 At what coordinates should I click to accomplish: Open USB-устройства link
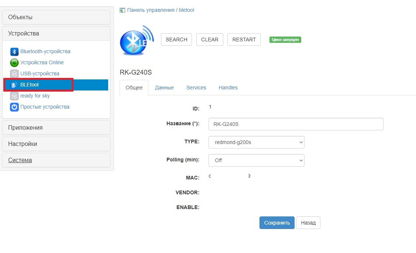(40, 73)
